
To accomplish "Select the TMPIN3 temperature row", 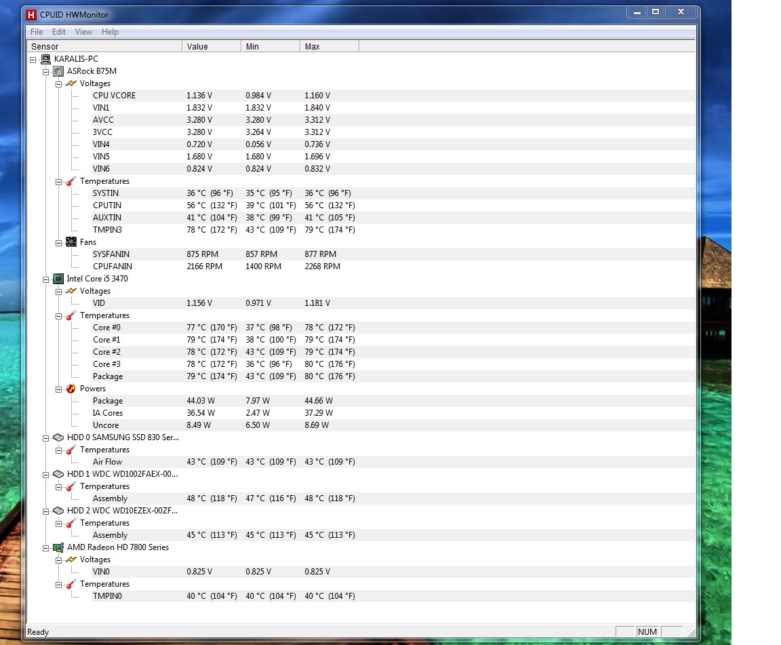I will click(x=393, y=230).
